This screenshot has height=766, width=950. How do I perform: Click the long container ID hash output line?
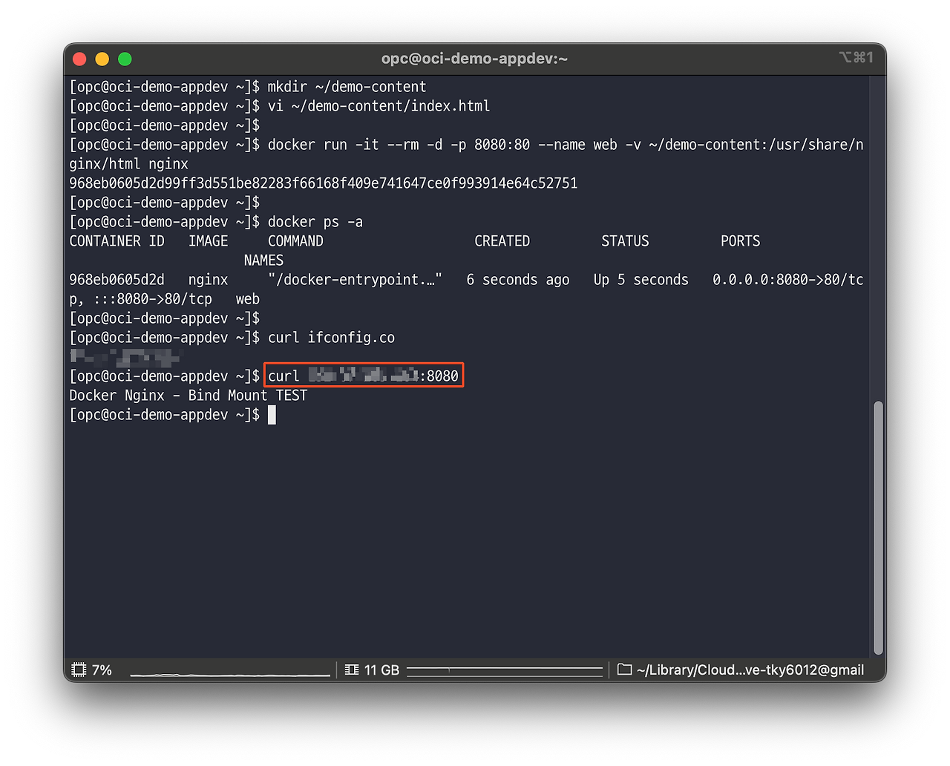(323, 183)
